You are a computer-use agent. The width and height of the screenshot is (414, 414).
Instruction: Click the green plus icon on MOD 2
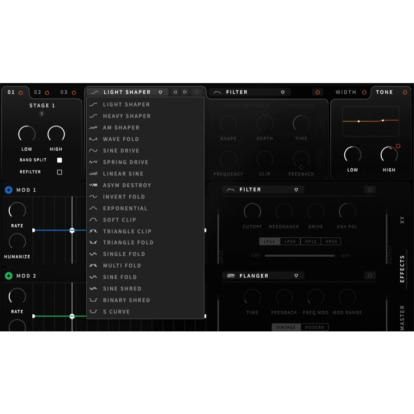coord(8,276)
